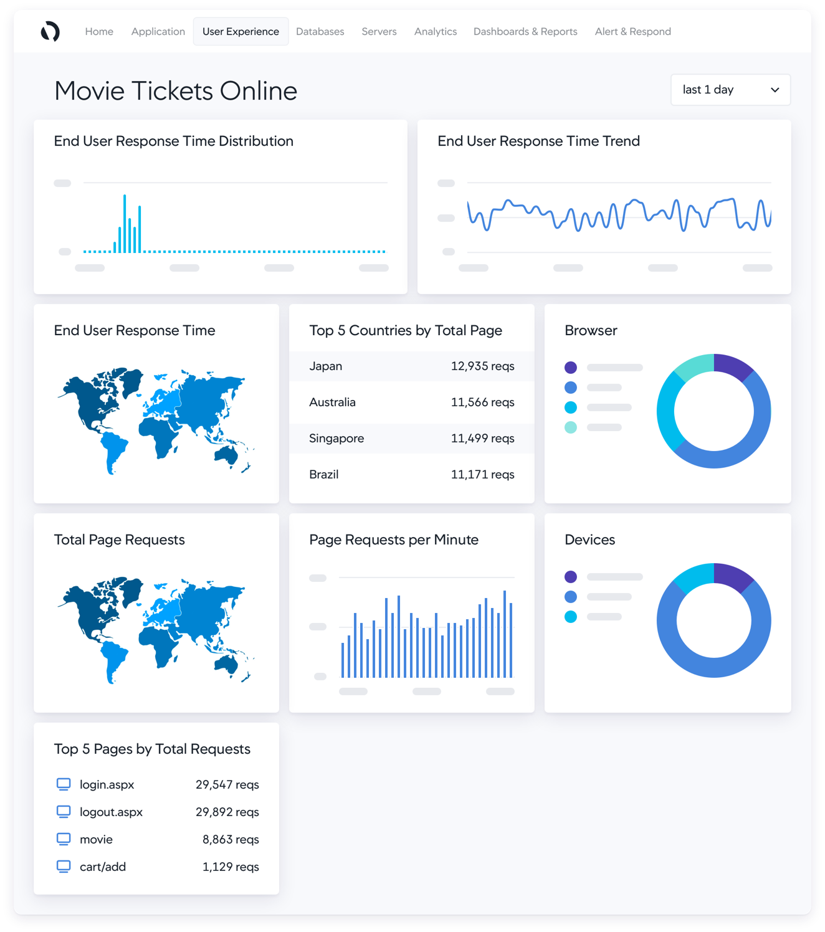This screenshot has width=825, height=932.
Task: Select logout.aspx page name
Action: [111, 812]
